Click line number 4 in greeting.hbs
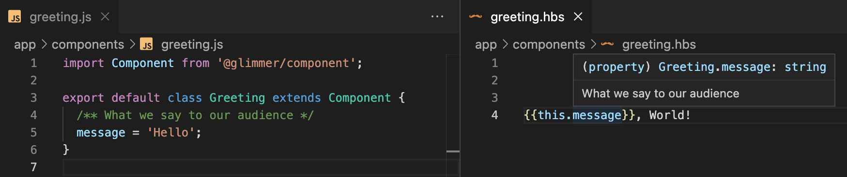Screen dimensions: 847x177 pyautogui.click(x=494, y=115)
